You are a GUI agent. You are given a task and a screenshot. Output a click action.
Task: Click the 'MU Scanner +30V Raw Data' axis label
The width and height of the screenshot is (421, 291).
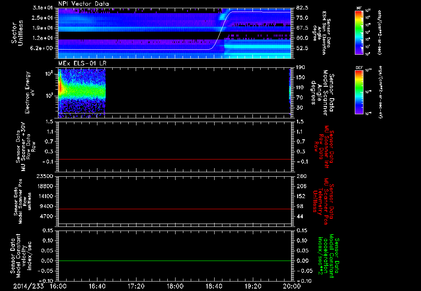tap(25, 147)
